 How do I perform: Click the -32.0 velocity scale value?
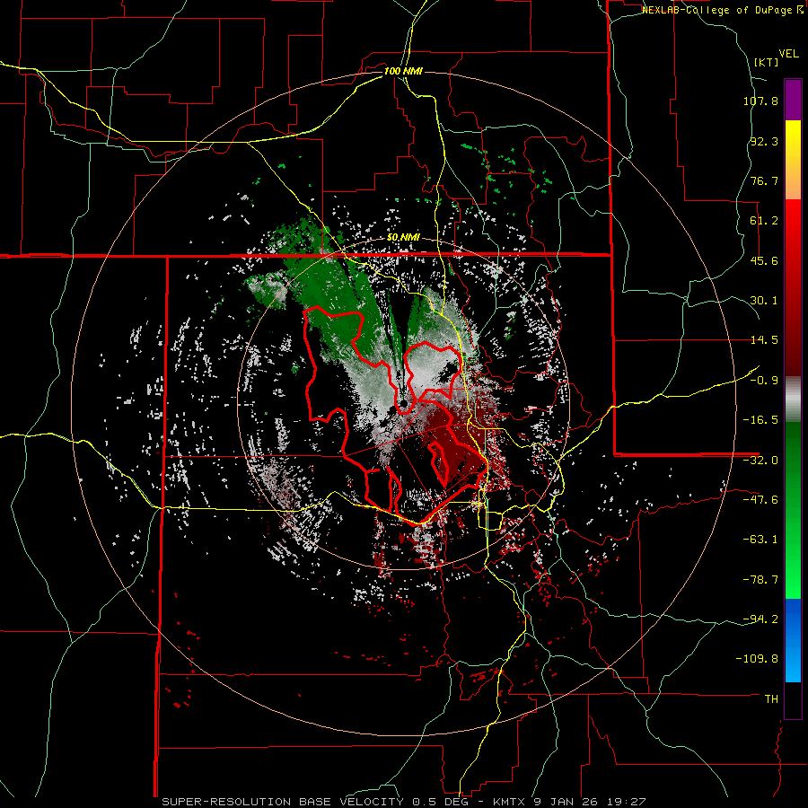point(760,461)
